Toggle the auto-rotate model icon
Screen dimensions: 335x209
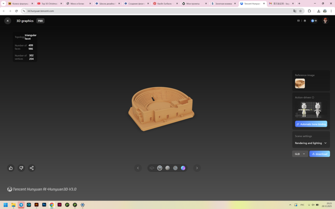click(152, 168)
